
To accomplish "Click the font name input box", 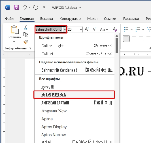I will [49, 30].
